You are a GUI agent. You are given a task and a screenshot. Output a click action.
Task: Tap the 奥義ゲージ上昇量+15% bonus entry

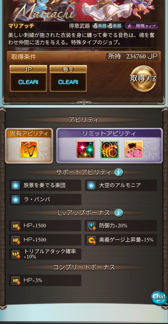pyautogui.click(x=121, y=240)
